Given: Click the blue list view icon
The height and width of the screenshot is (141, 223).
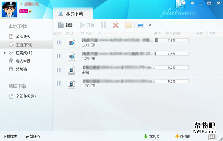Looking at the screenshot, I should (x=140, y=25).
